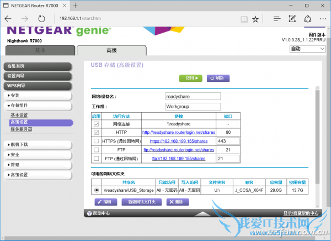The height and width of the screenshot is (241, 331).
Task: Add page to favorites star
Action: click(x=255, y=19)
